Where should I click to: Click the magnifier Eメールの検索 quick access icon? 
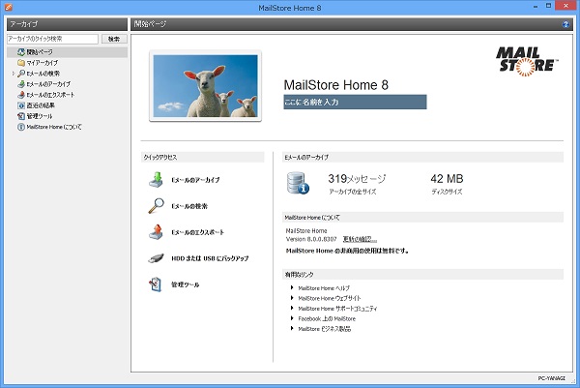(155, 206)
